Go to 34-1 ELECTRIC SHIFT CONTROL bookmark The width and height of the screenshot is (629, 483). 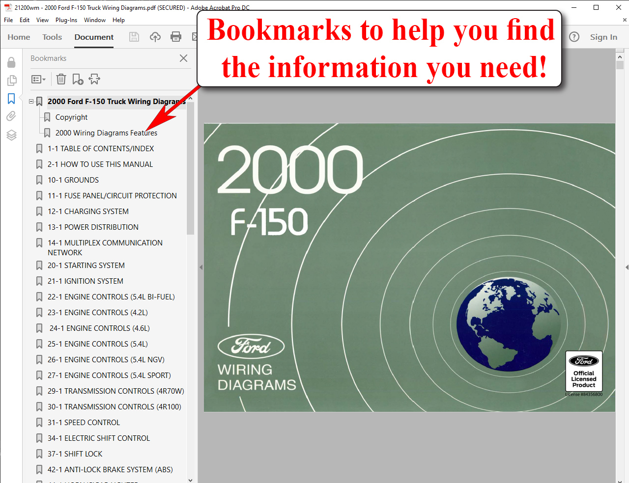99,438
